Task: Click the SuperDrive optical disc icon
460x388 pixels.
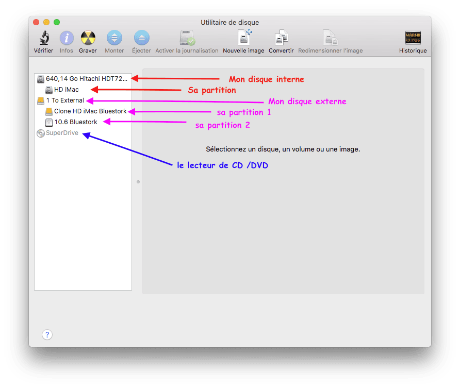Action: click(41, 133)
